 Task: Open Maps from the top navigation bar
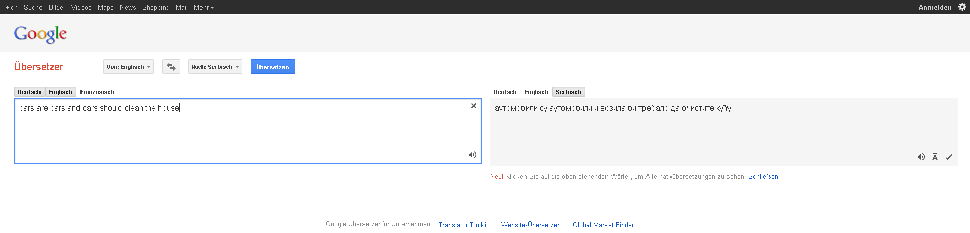[105, 7]
